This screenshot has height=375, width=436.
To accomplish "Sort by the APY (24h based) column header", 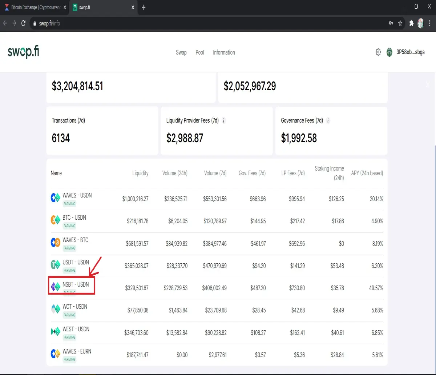I will coord(367,173).
